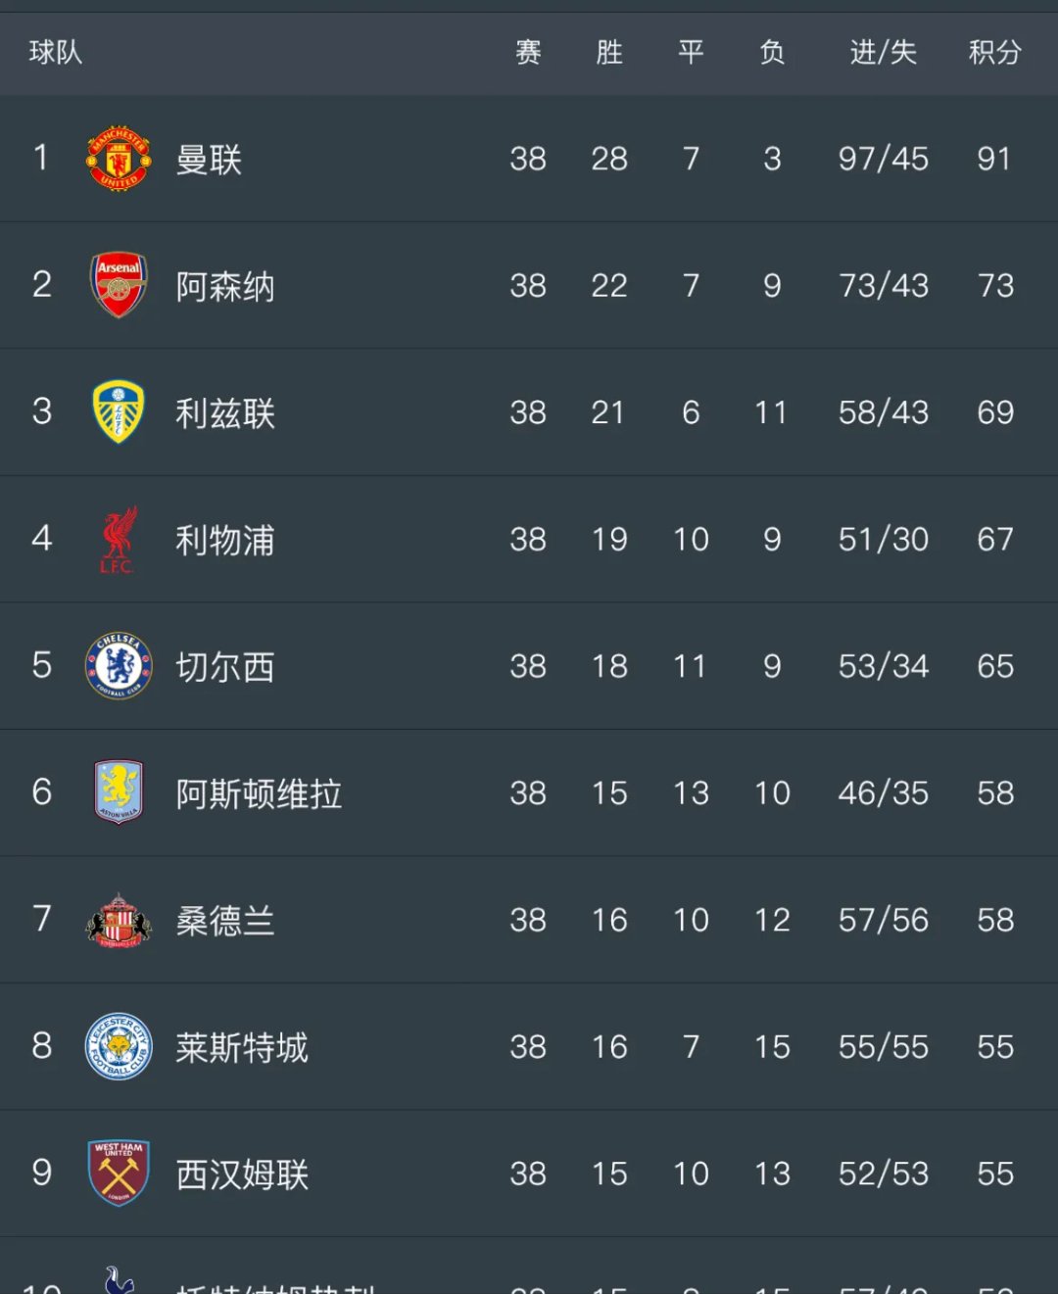
Task: Click the 积分 column header
Action: coord(994,52)
